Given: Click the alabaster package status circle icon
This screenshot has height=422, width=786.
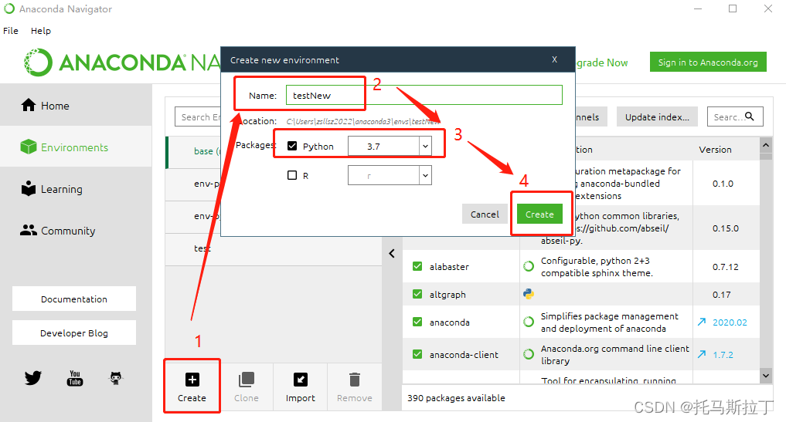Looking at the screenshot, I should (x=529, y=266).
